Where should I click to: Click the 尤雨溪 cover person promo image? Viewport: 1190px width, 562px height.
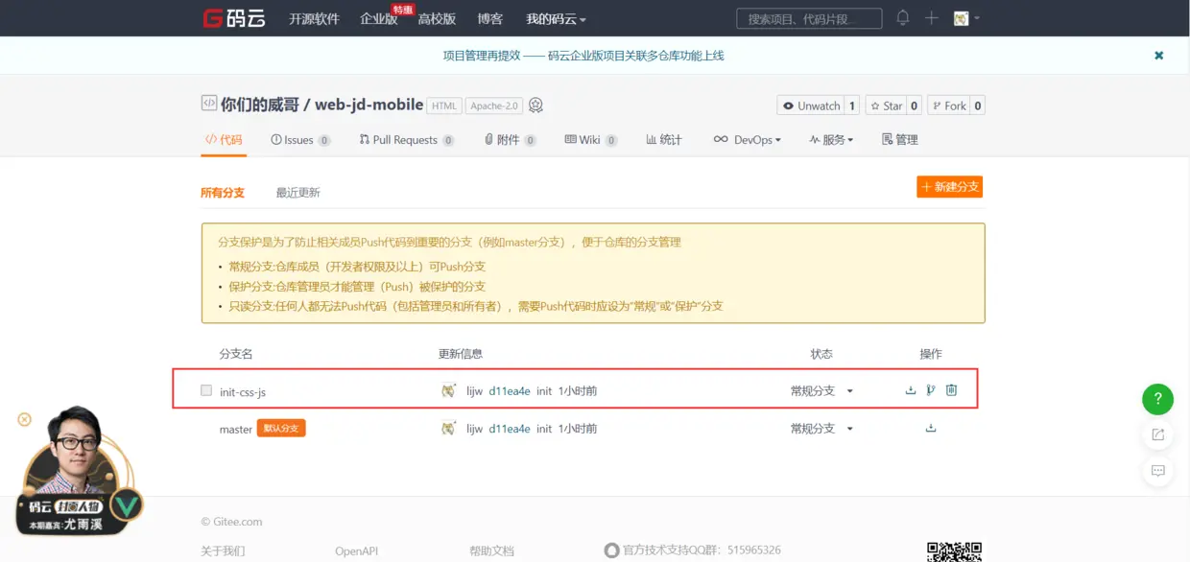coord(79,472)
